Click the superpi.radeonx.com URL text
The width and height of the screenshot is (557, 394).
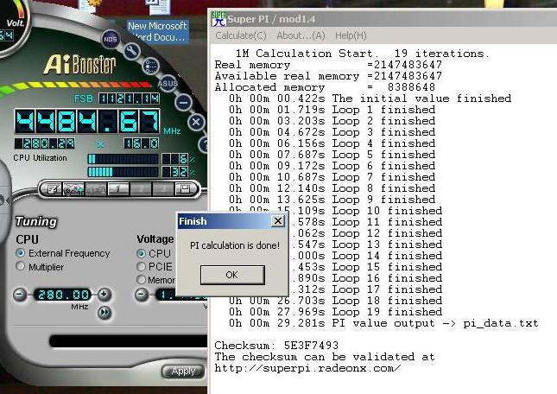click(x=307, y=368)
